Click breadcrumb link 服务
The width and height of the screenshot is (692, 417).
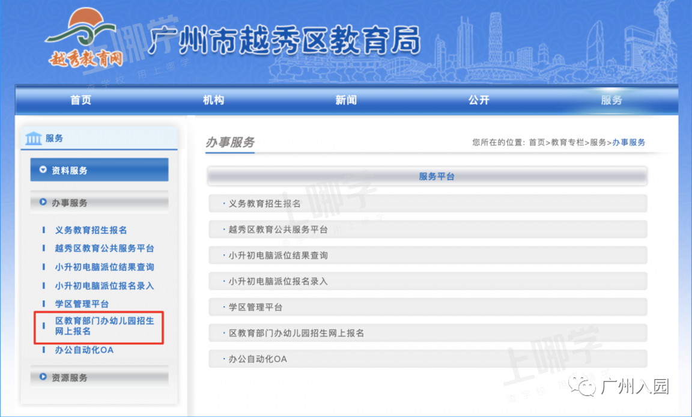click(598, 142)
